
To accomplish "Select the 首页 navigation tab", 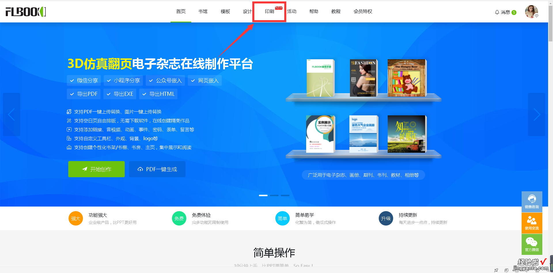I will click(181, 12).
